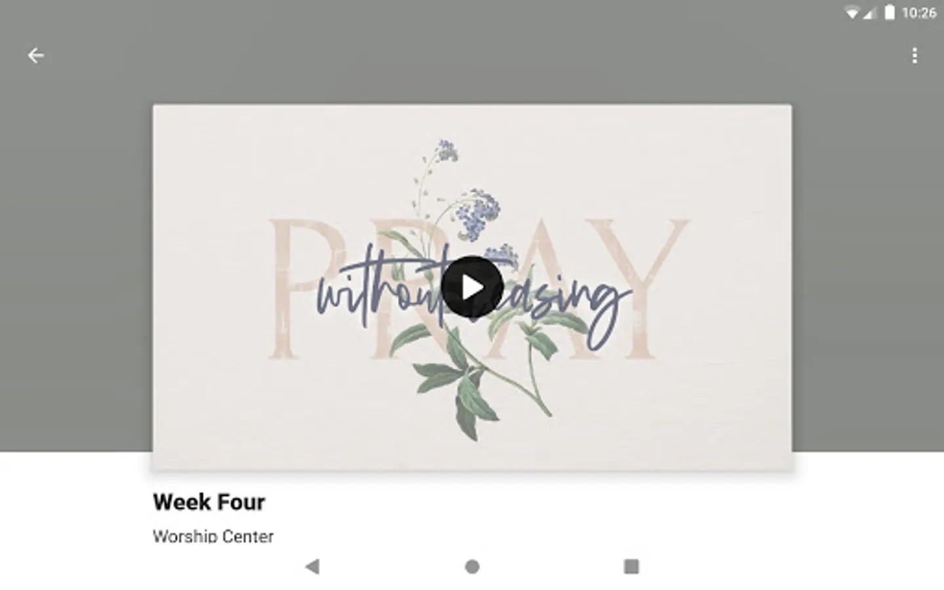
Task: Tap the Android home circle button
Action: tap(472, 566)
